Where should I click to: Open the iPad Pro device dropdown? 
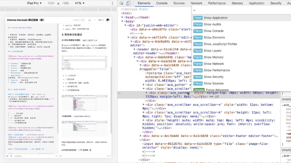(x=34, y=3)
